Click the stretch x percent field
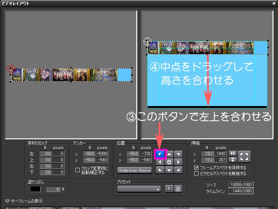The height and width of the screenshot is (209, 278). click(207, 154)
